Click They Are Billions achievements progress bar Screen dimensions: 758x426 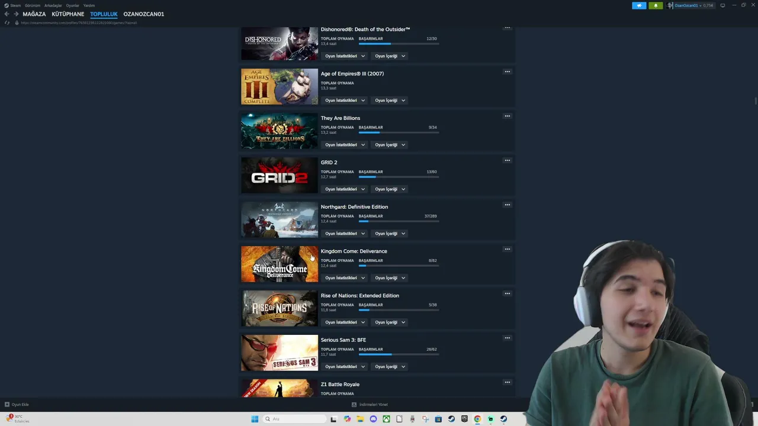tap(399, 133)
